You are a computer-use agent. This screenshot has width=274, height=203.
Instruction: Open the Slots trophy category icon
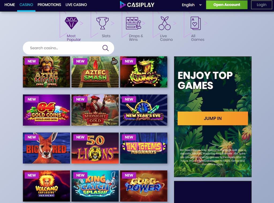(x=102, y=23)
